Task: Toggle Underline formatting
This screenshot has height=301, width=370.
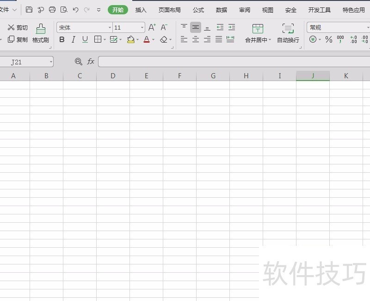Action: [85, 39]
